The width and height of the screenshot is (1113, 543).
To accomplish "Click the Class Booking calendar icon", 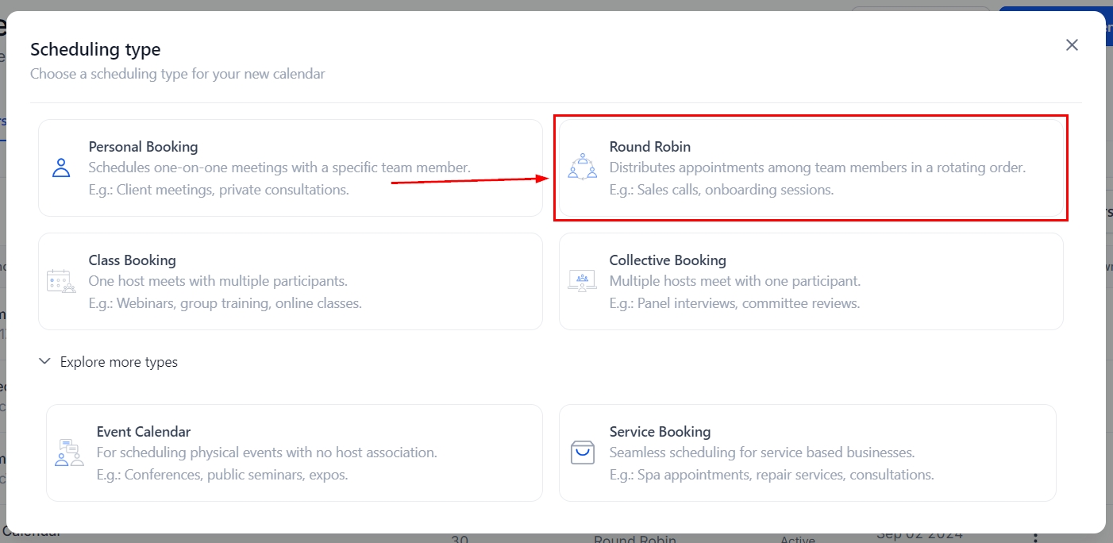I will 61,281.
